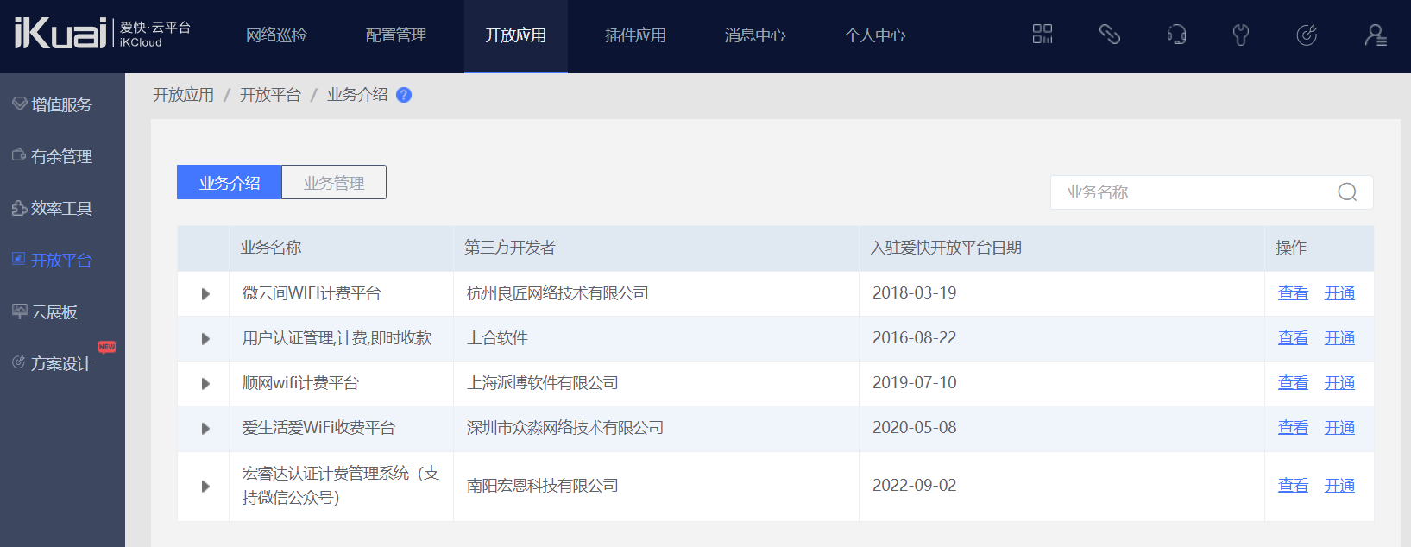Click the circular edit icon in header
The width and height of the screenshot is (1411, 547).
click(1307, 35)
